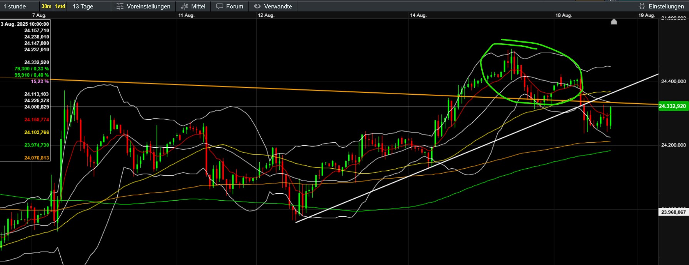Click the speech bubble Forum icon
The height and width of the screenshot is (265, 689).
tap(219, 7)
